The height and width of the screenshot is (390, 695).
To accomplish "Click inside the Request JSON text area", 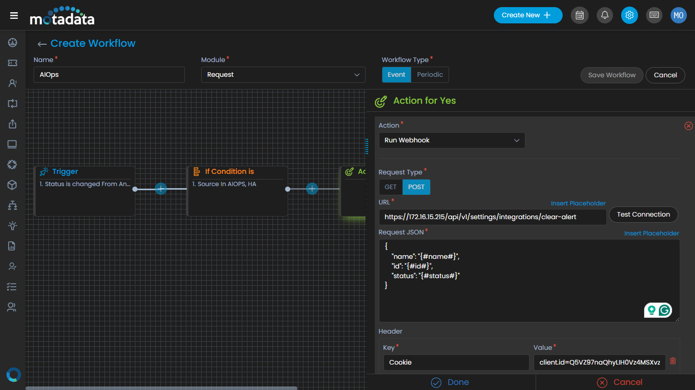I will [530, 281].
